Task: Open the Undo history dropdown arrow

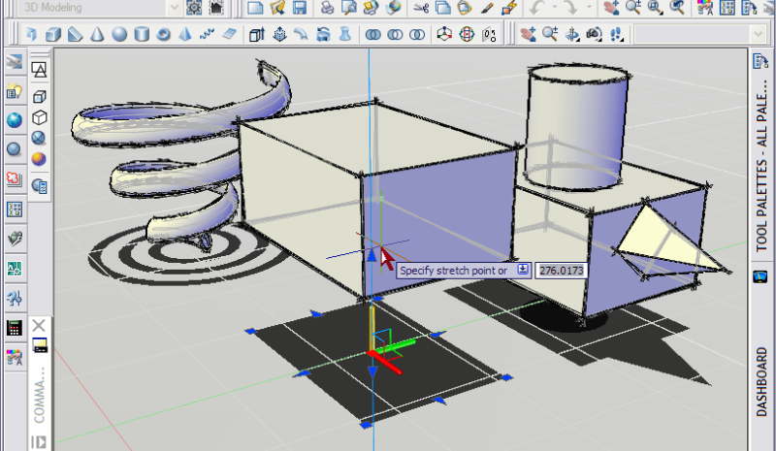Action: 554,8
